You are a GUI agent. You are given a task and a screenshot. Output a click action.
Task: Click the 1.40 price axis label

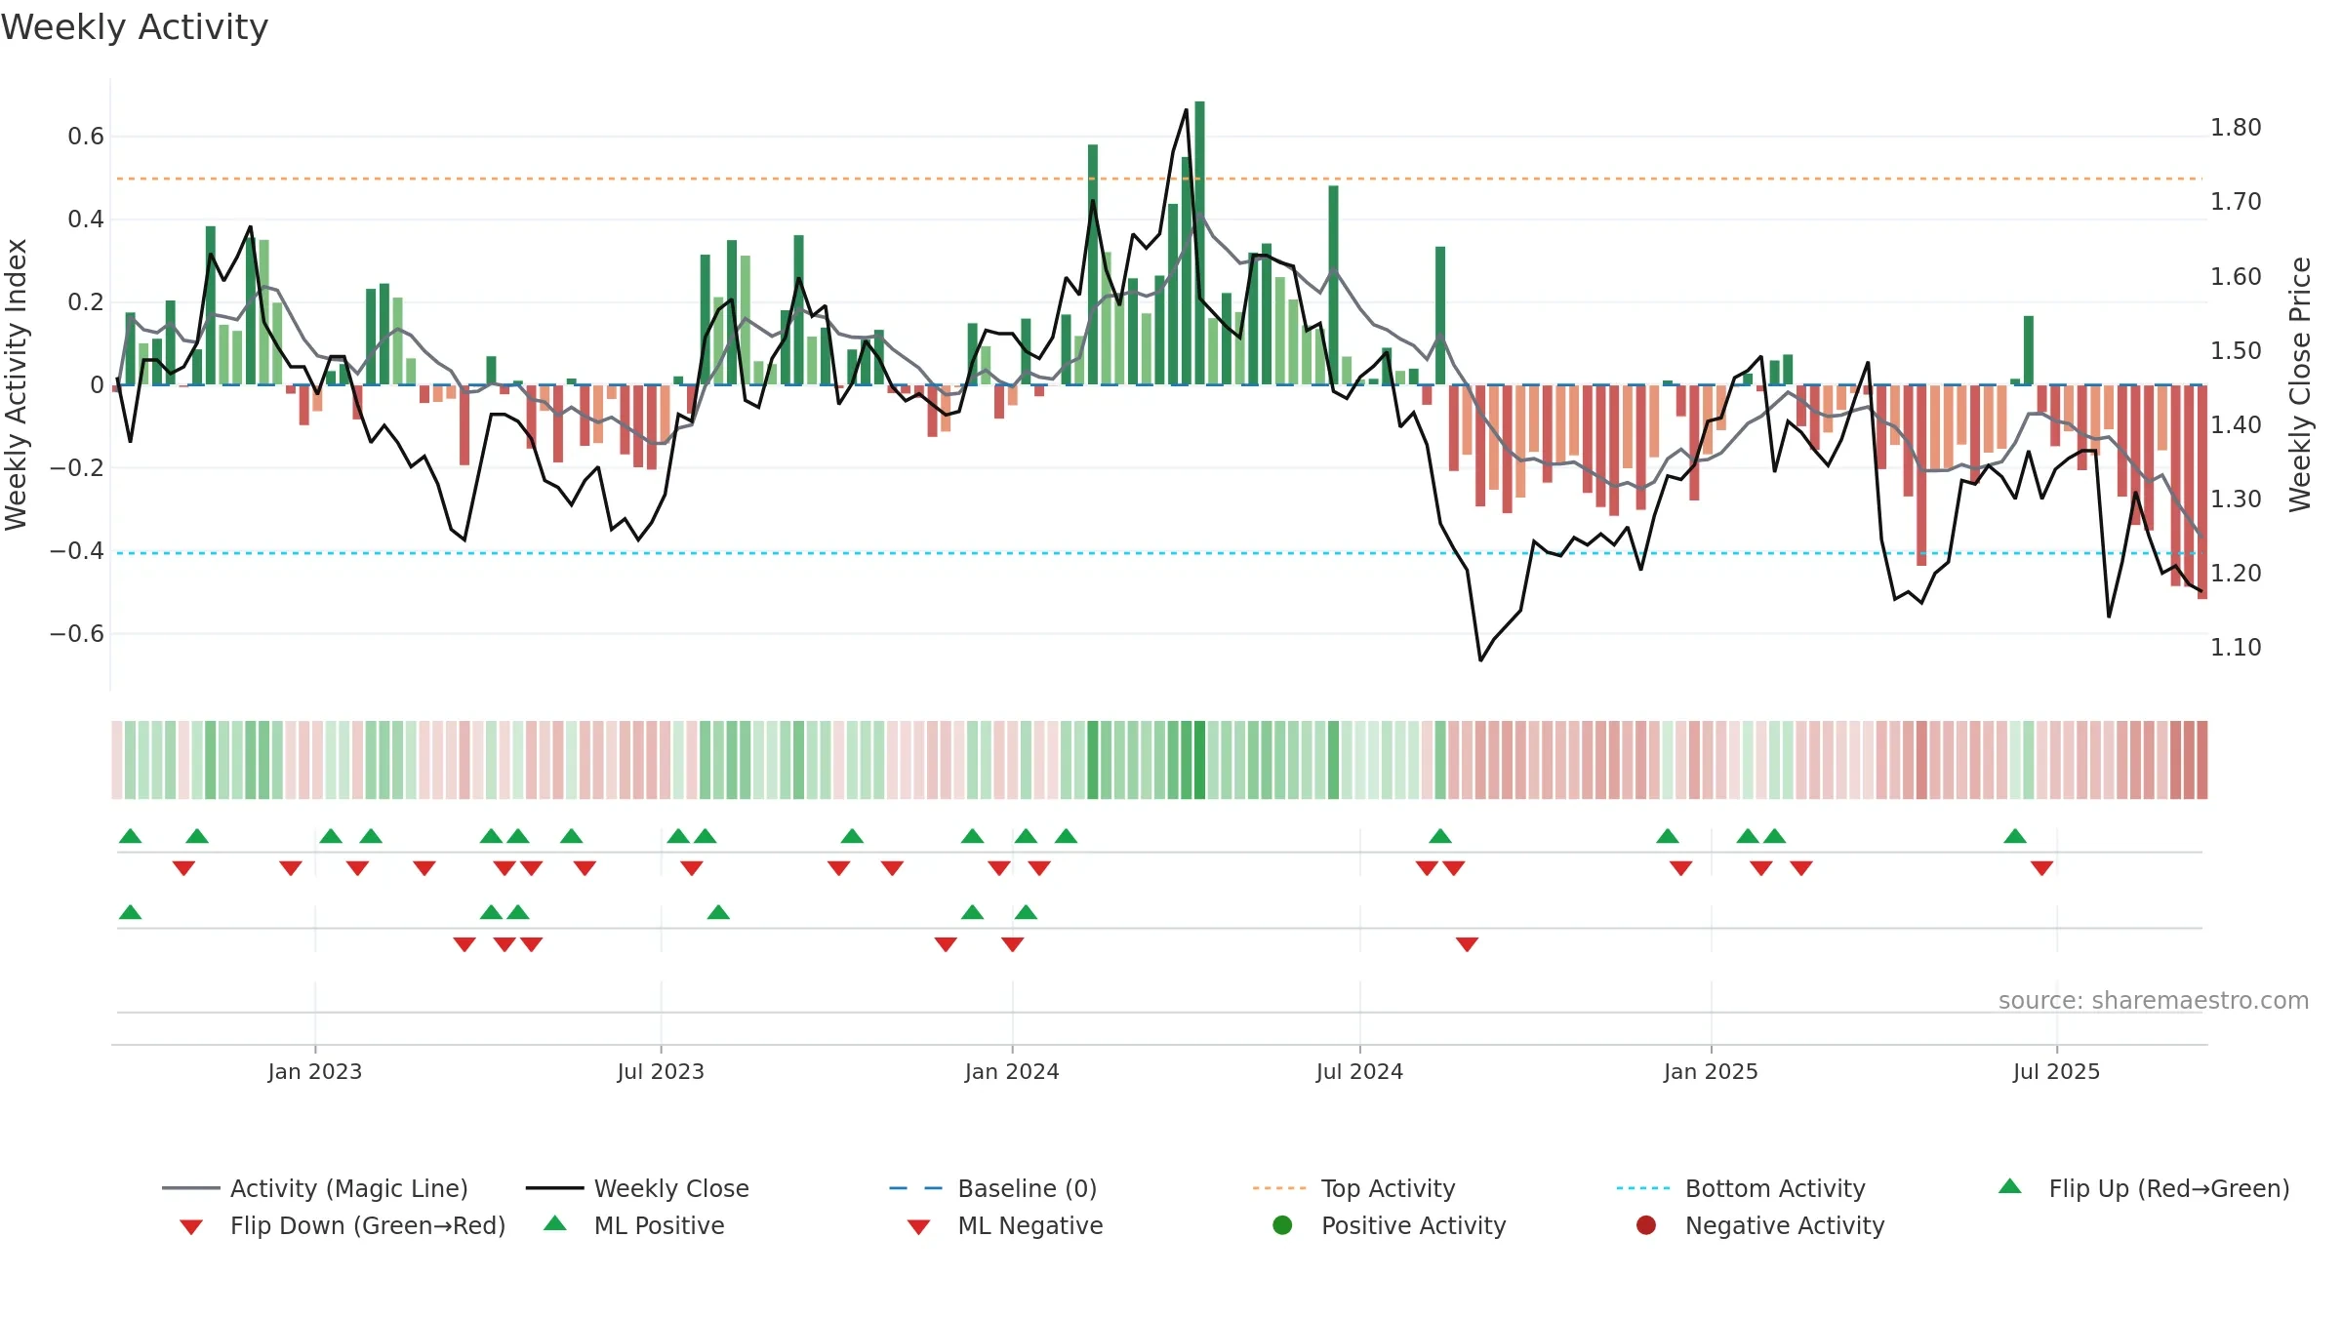click(2236, 425)
